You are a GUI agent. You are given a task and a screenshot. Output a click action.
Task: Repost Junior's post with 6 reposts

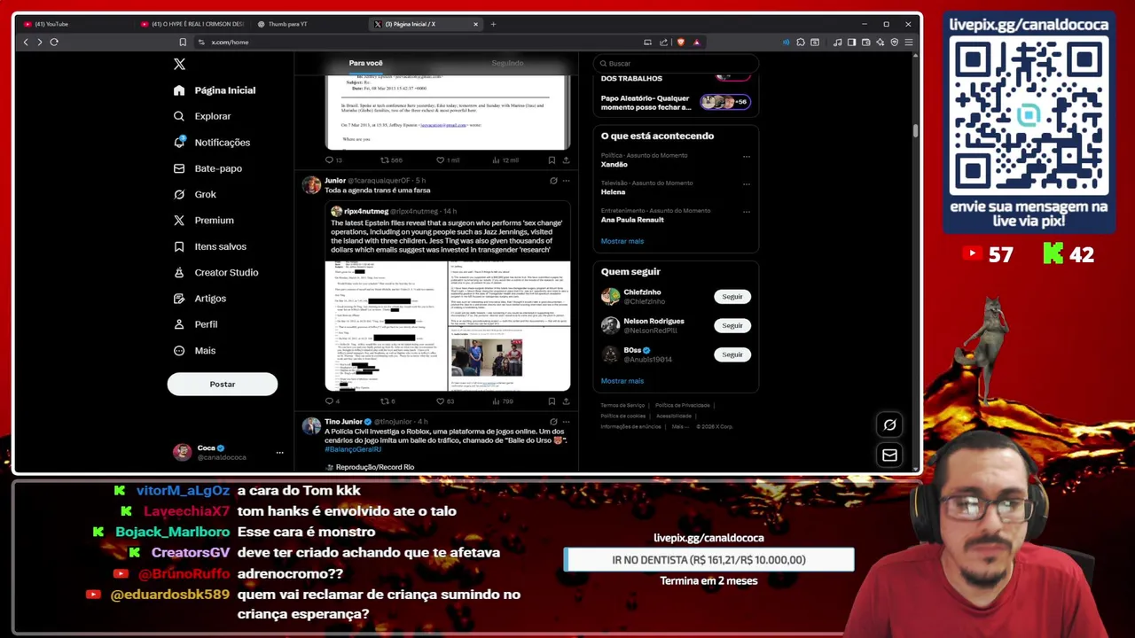[x=387, y=401]
